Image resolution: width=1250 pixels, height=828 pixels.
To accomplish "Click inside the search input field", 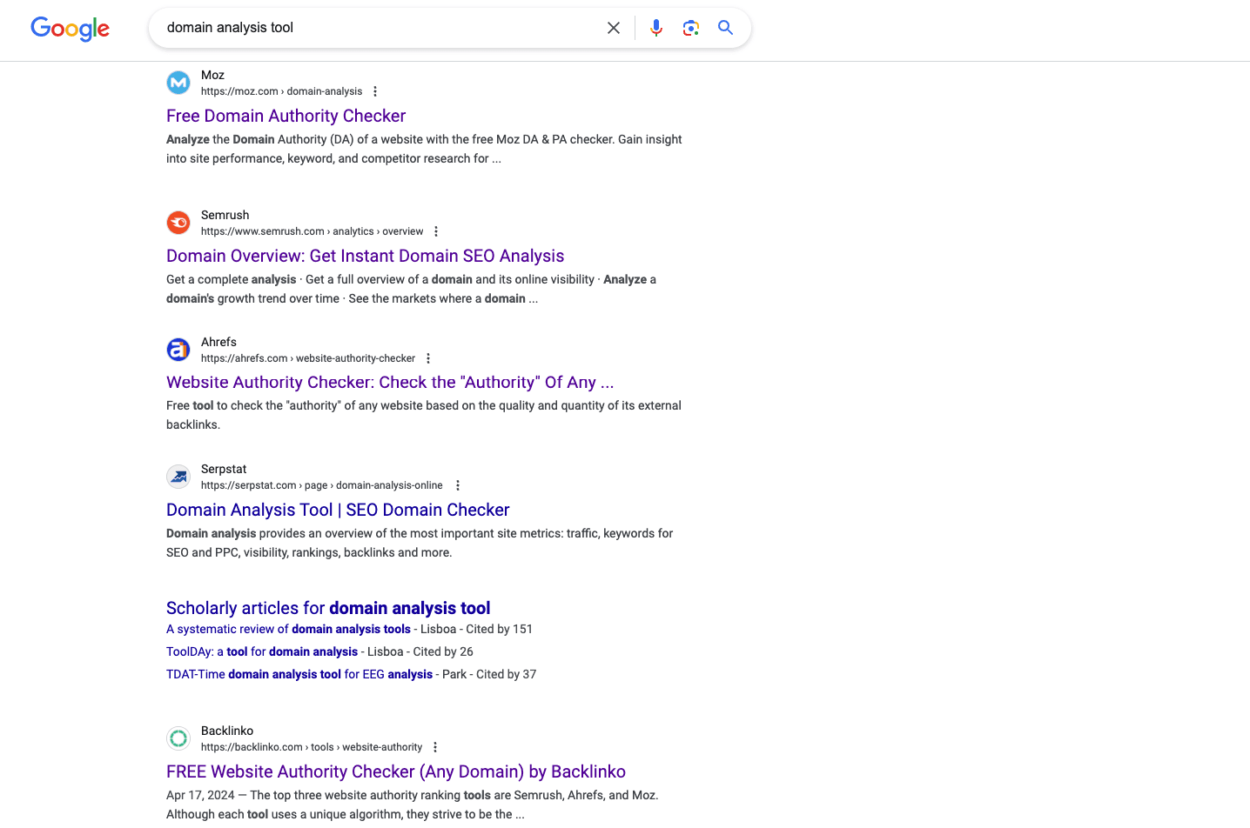I will tap(374, 27).
